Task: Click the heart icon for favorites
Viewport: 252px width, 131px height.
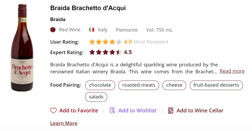Action: tap(53, 111)
